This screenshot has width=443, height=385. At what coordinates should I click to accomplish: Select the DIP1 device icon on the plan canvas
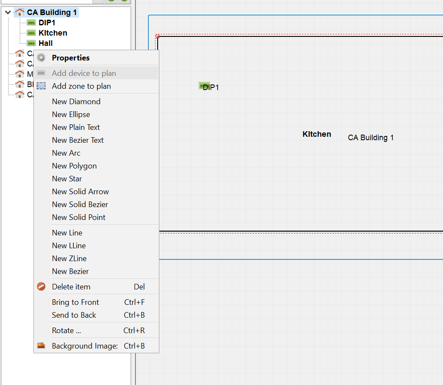point(203,86)
